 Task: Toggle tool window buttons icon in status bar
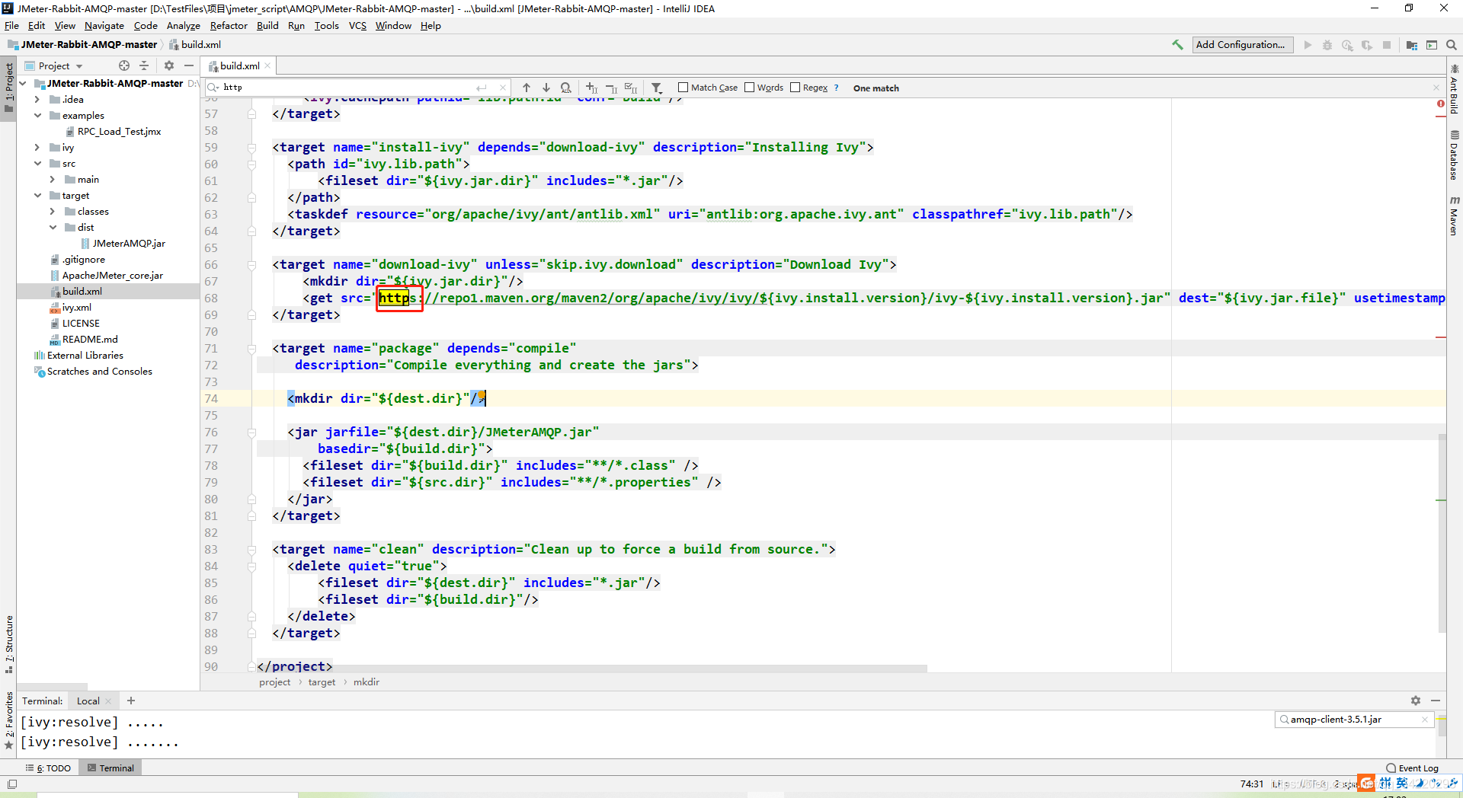point(12,784)
